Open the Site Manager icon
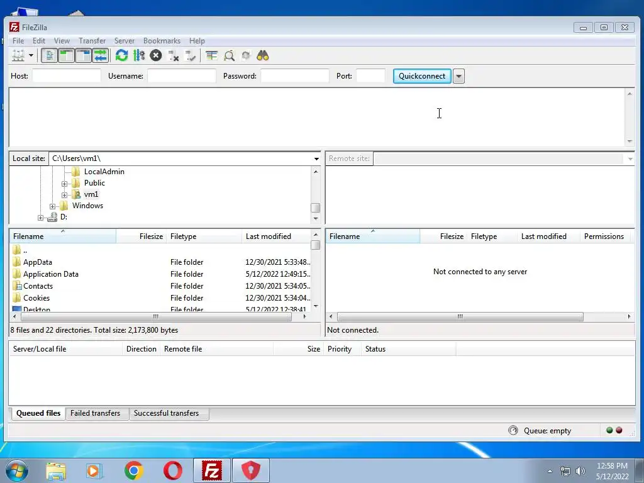The width and height of the screenshot is (644, 483). (18, 55)
